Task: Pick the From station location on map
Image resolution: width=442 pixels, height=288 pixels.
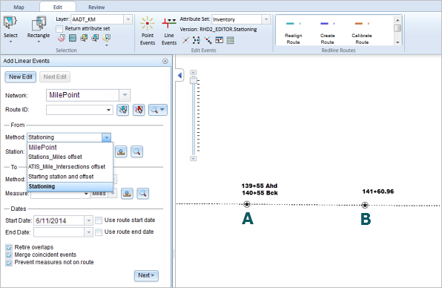Action: click(x=121, y=151)
